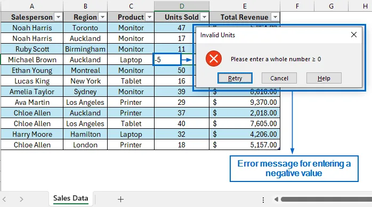This screenshot has width=372, height=207.
Task: Click the 'Tablet' cell in Lucas King row
Action: click(x=131, y=81)
